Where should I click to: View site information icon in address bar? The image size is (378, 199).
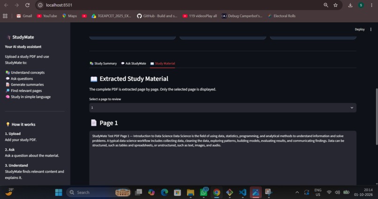coord(40,5)
